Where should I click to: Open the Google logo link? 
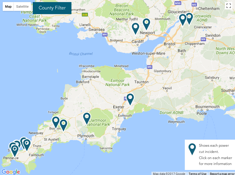click(x=11, y=172)
